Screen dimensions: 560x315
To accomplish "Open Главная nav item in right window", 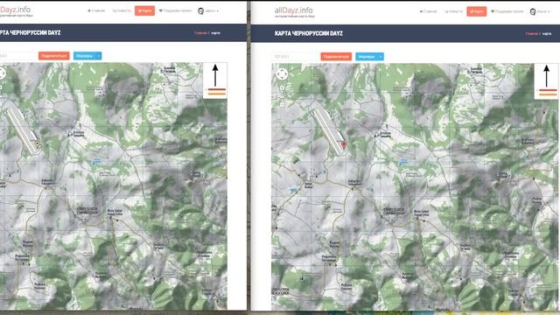I will pyautogui.click(x=428, y=11).
